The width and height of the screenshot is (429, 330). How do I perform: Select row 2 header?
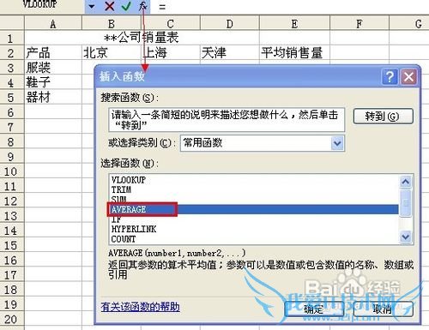(11, 53)
